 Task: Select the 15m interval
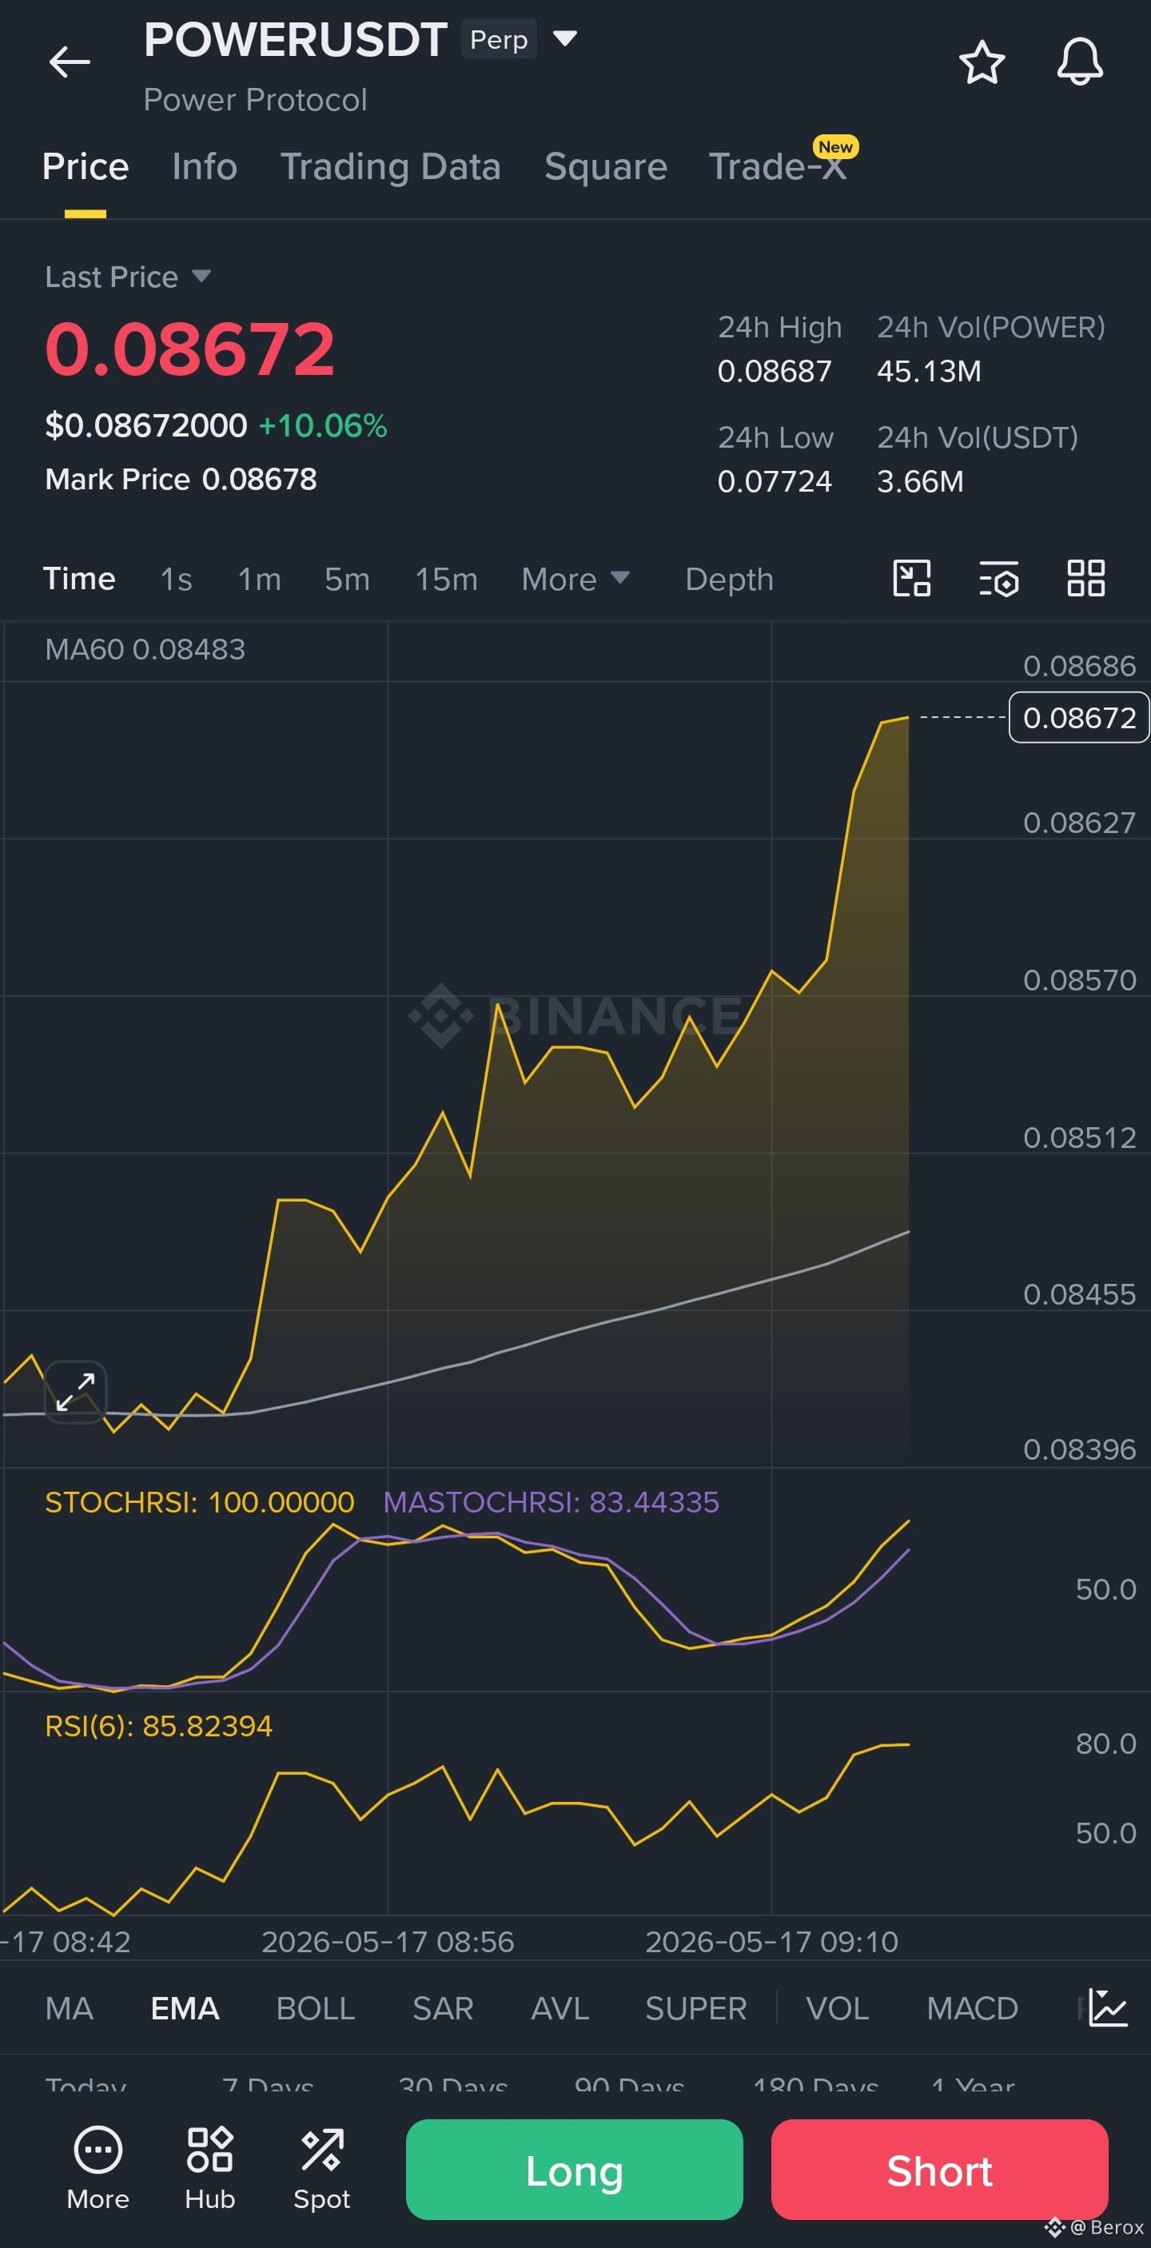(446, 579)
